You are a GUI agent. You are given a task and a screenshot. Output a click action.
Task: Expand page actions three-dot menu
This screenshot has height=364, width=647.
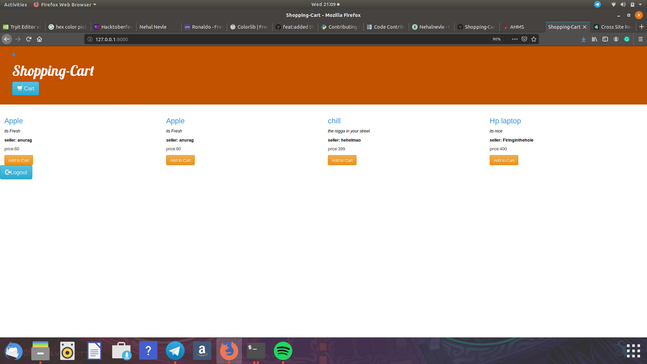tap(515, 39)
